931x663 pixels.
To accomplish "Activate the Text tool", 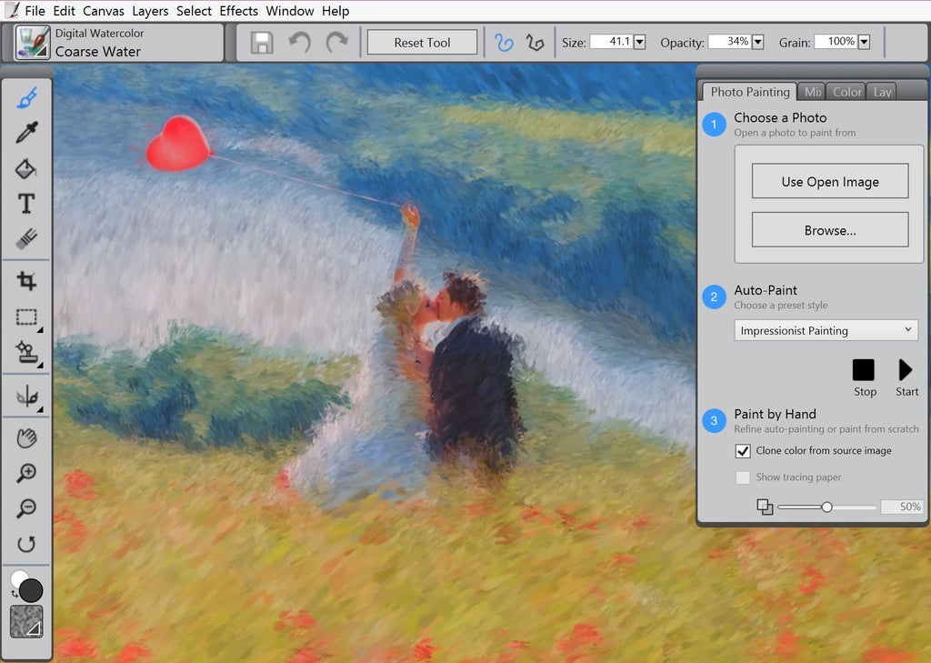I will (x=26, y=204).
